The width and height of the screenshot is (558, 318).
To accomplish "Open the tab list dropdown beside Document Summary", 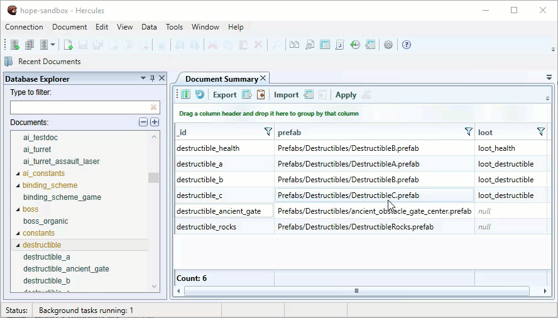I will coord(549,77).
